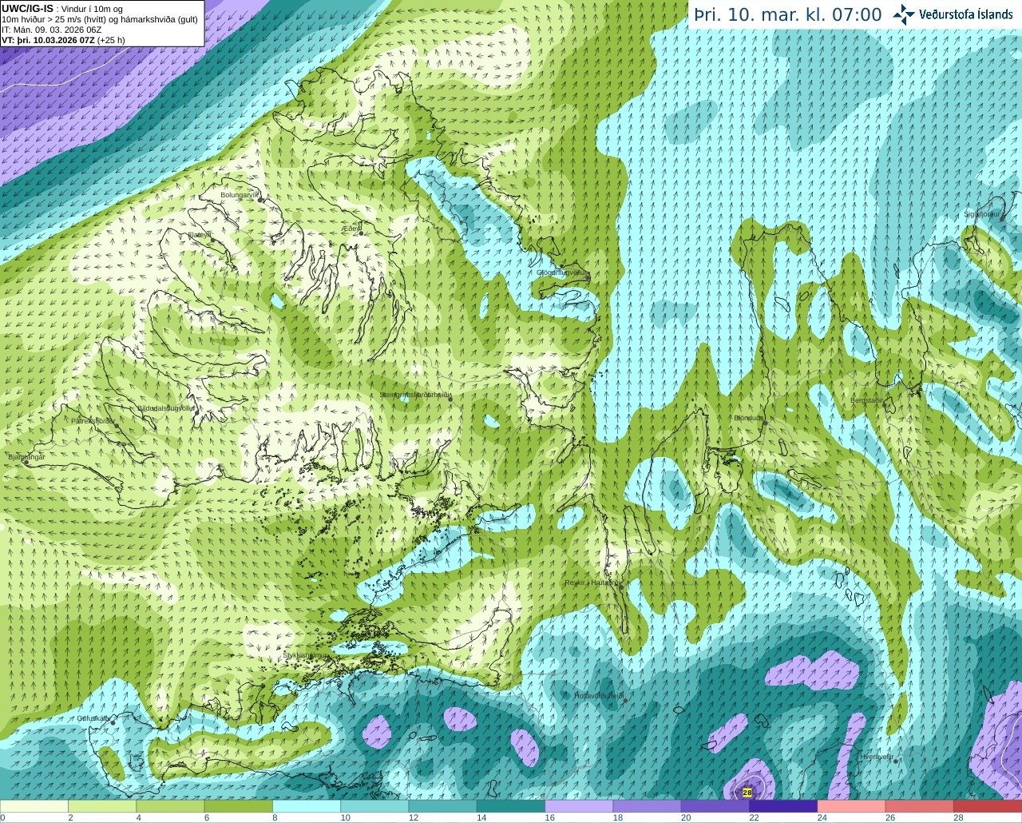Screen dimensions: 1022x823
Task: Click the Bjargtangar station label
Action: 26,457
